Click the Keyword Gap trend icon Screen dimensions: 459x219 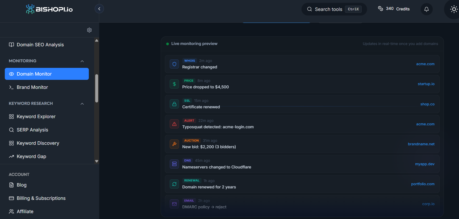[x=11, y=156]
